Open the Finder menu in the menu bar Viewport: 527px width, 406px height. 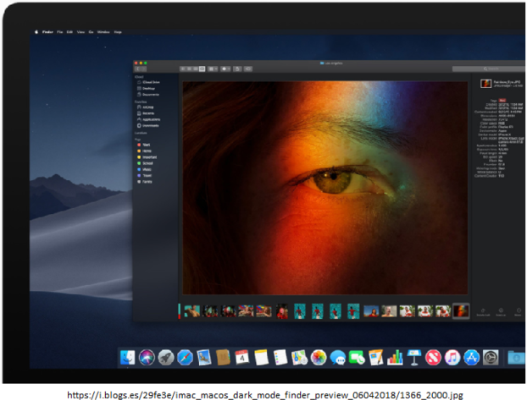[47, 32]
